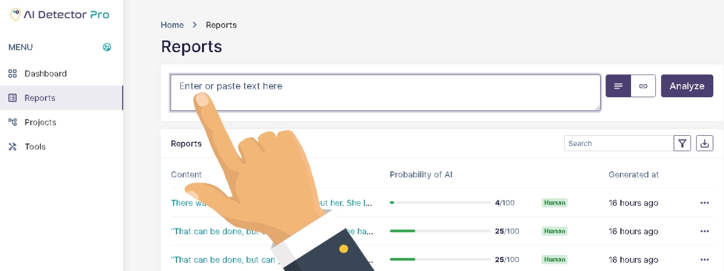
Task: Click the AI Detector Pro logo
Action: coord(60,14)
